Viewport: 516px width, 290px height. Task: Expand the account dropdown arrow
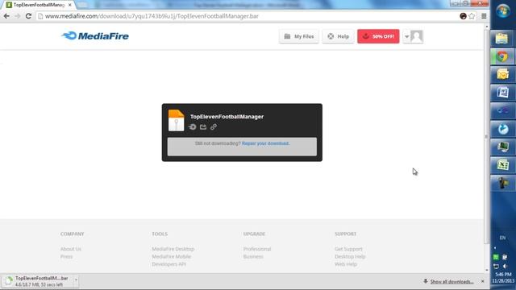click(406, 36)
